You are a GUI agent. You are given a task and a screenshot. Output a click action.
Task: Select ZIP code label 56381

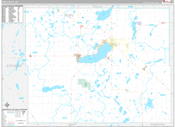(x=64, y=91)
